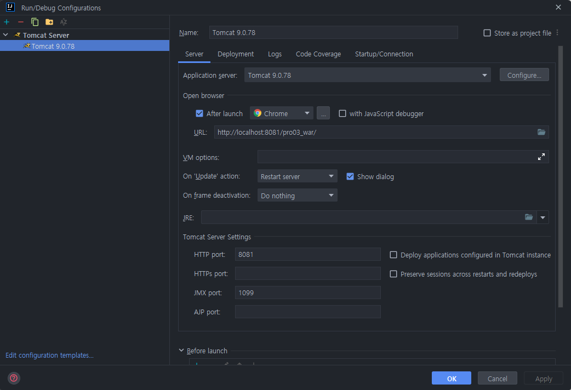Collapse the Before launch section
The height and width of the screenshot is (390, 571).
click(181, 351)
